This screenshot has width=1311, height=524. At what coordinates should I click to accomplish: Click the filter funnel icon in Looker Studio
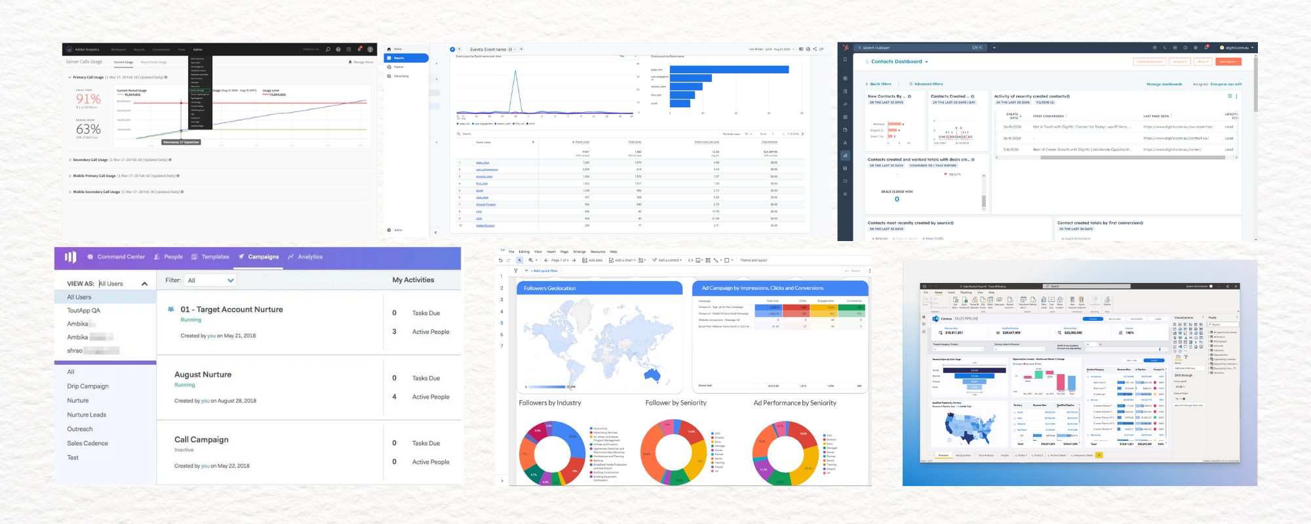point(515,271)
